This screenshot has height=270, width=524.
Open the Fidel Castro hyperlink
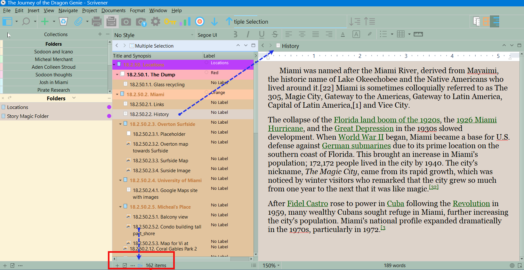pyautogui.click(x=307, y=204)
